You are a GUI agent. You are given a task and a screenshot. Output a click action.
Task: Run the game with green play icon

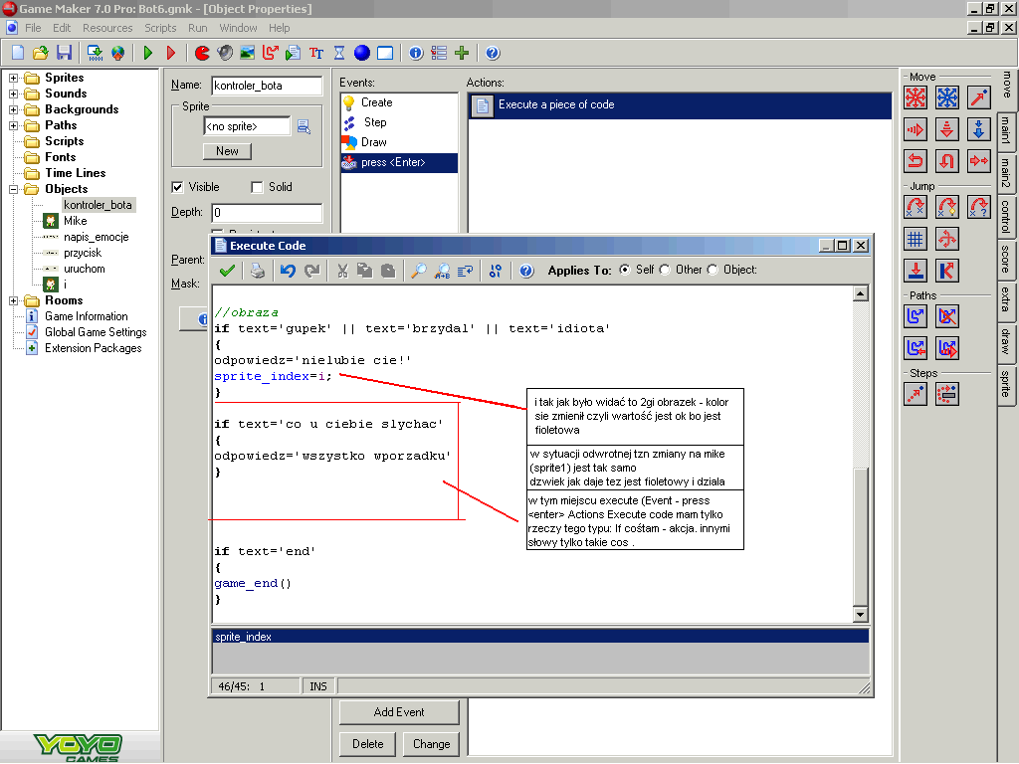coord(148,53)
